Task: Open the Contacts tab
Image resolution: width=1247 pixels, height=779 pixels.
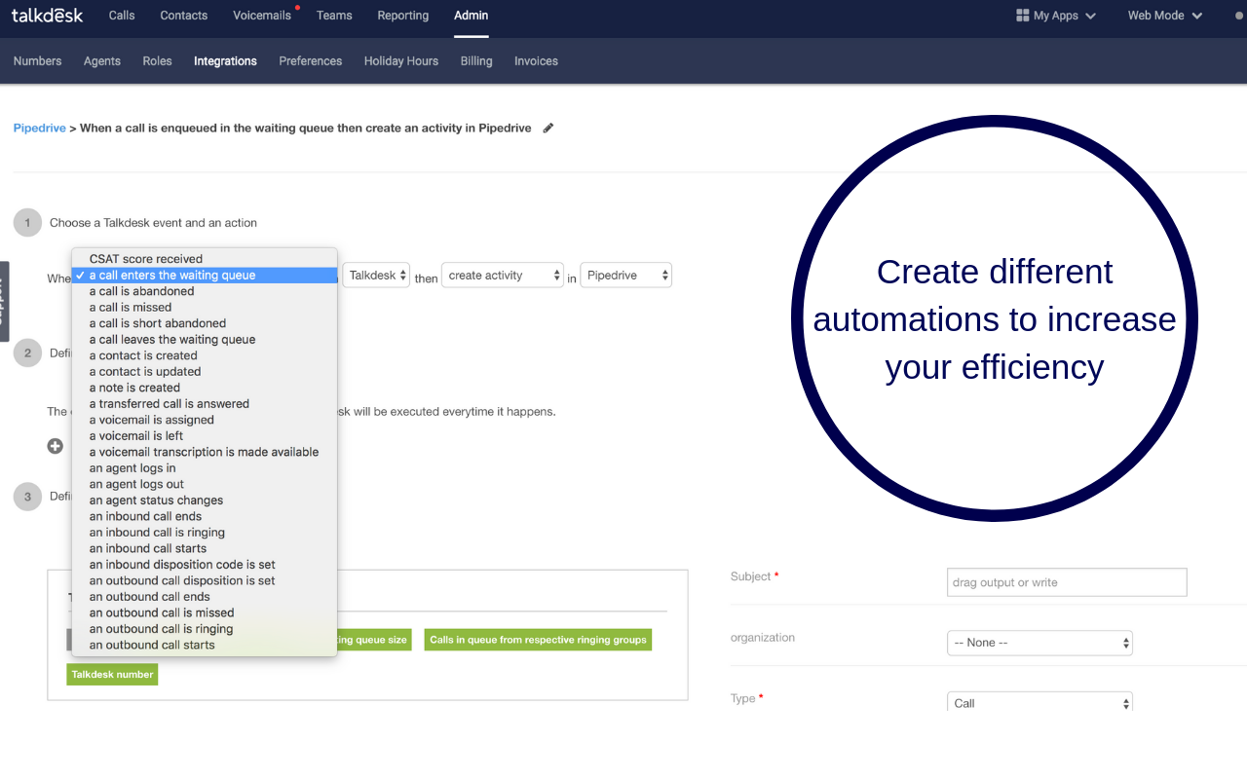Action: pyautogui.click(x=183, y=16)
